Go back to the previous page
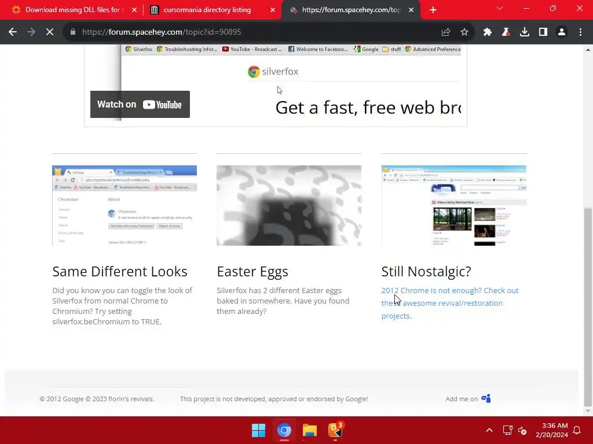This screenshot has width=593, height=444. [x=13, y=32]
